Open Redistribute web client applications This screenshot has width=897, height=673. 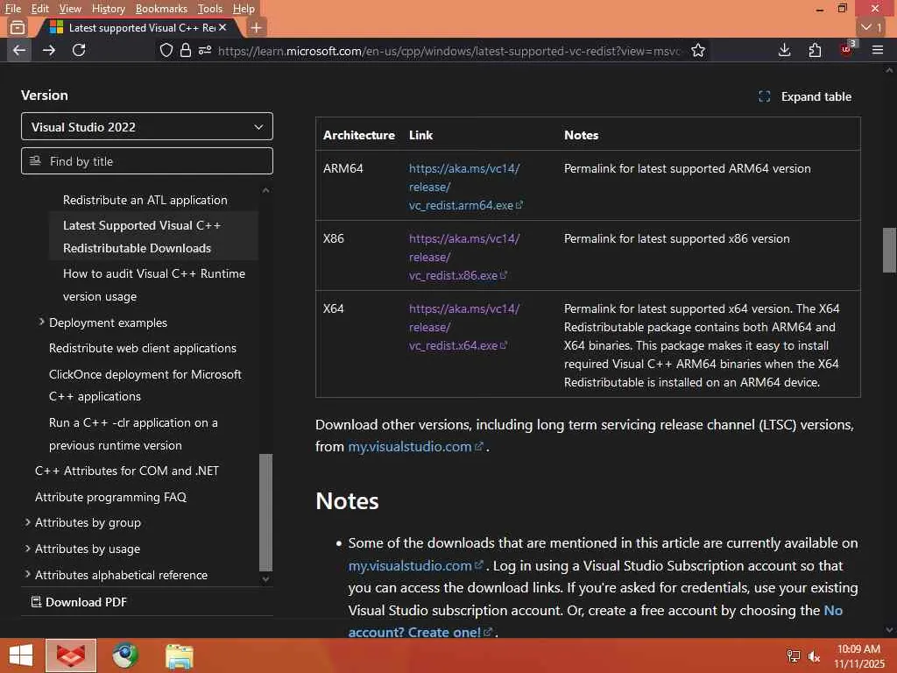[143, 348]
